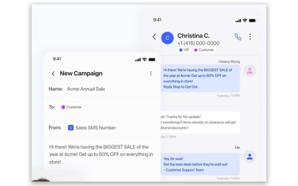This screenshot has height=186, width=298.
Task: Click Christina's blue C avatar
Action: (x=167, y=38)
